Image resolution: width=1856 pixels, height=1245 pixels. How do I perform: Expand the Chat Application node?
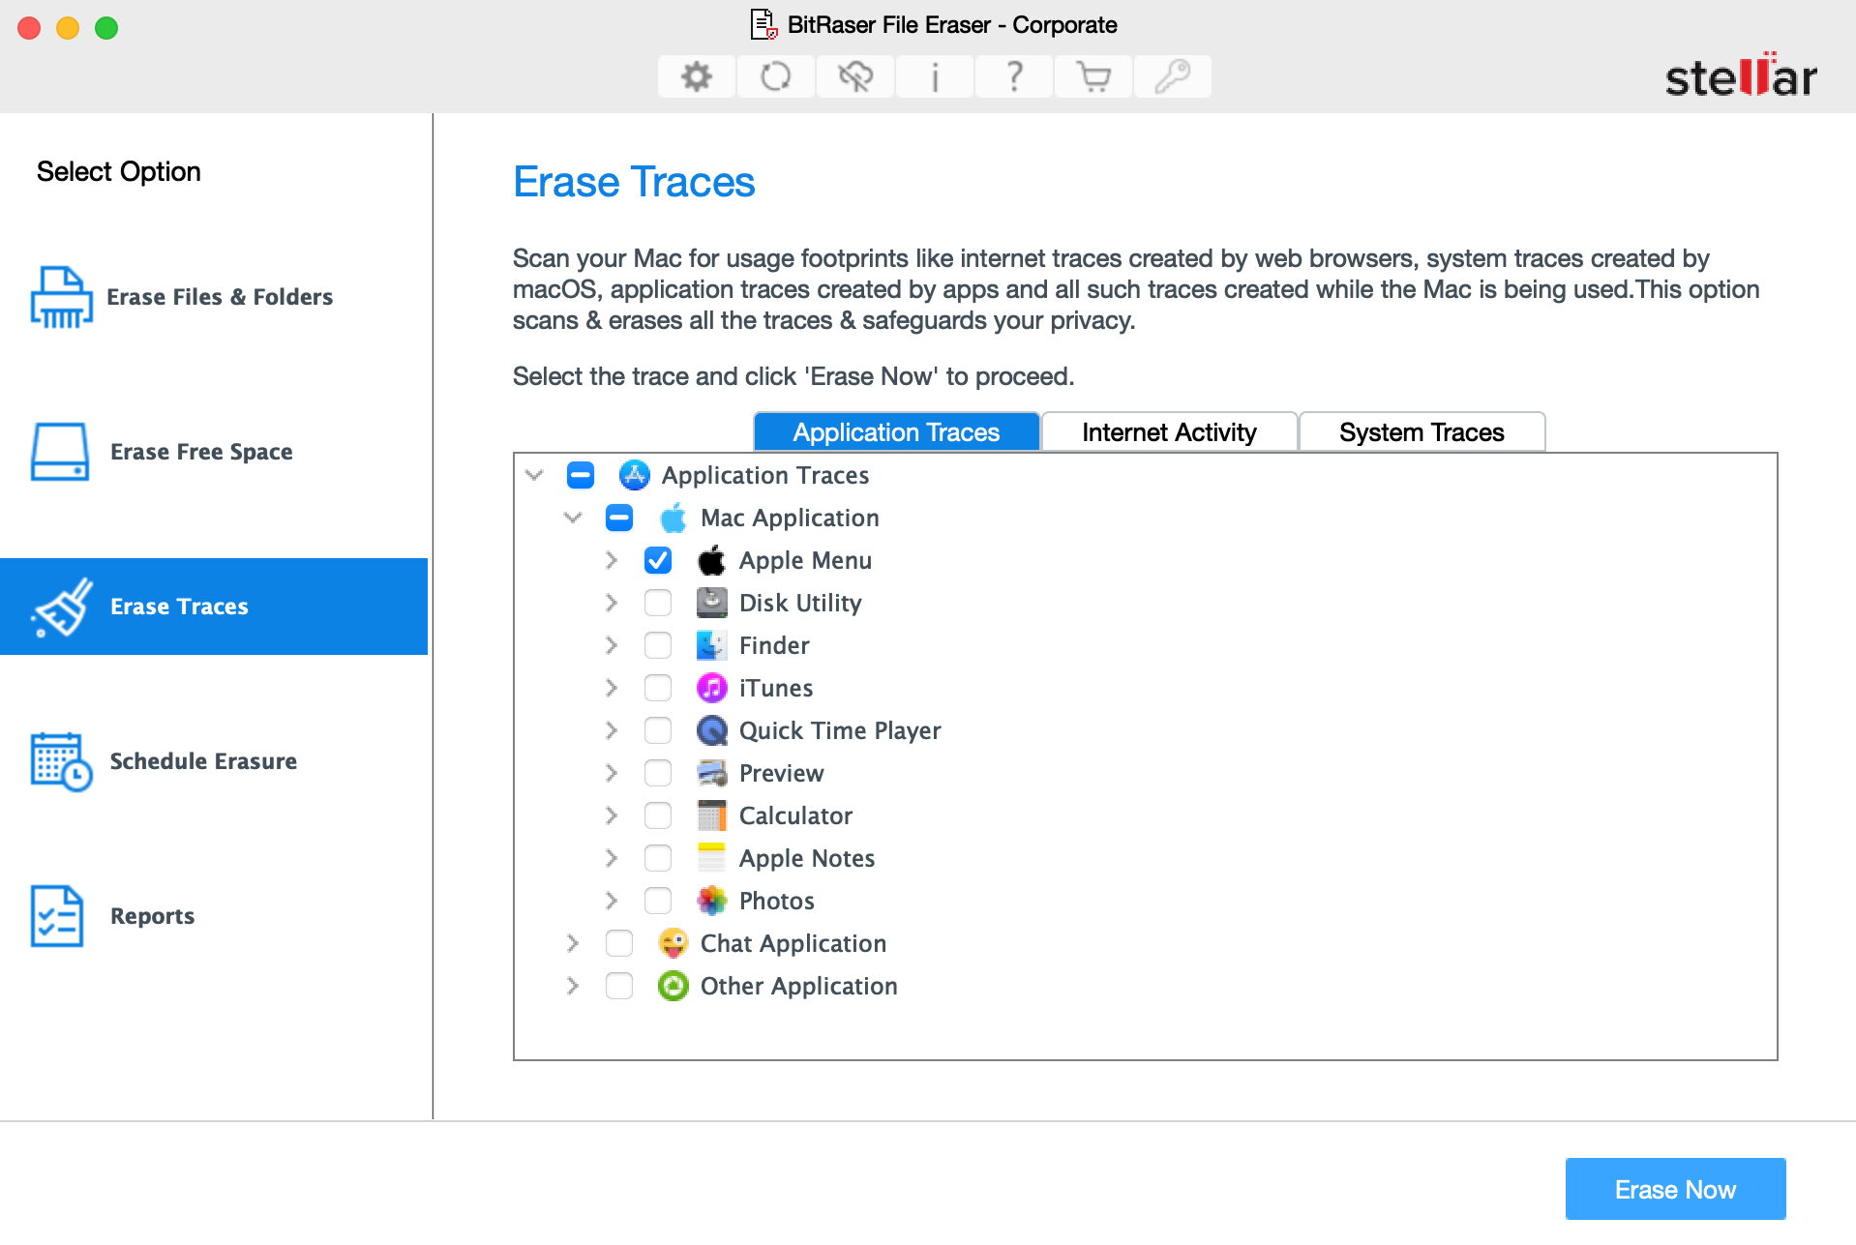[x=572, y=943]
